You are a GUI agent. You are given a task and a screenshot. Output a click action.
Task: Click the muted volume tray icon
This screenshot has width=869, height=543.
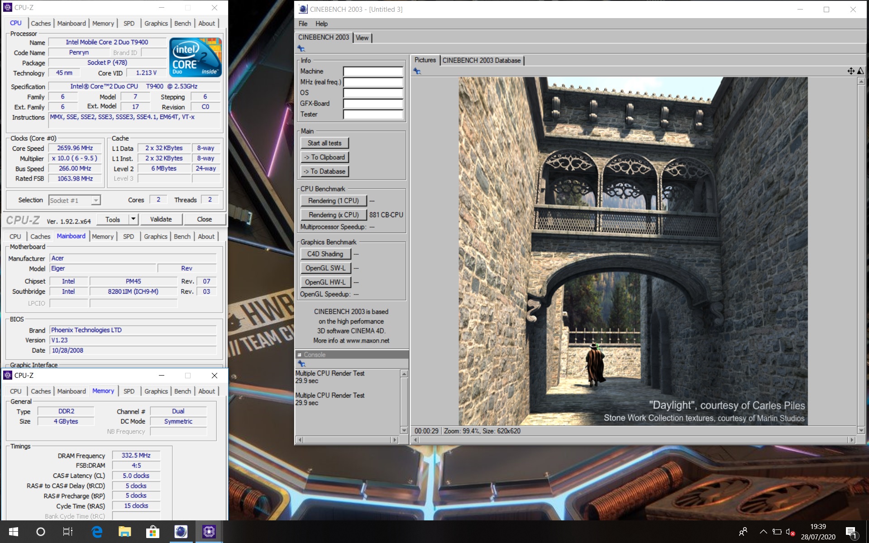(790, 532)
